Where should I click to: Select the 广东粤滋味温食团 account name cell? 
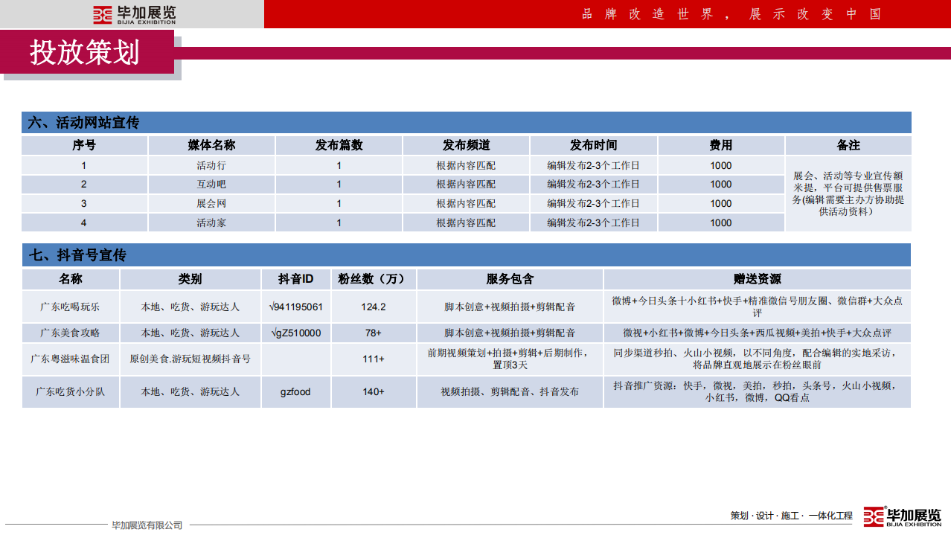[x=71, y=359]
